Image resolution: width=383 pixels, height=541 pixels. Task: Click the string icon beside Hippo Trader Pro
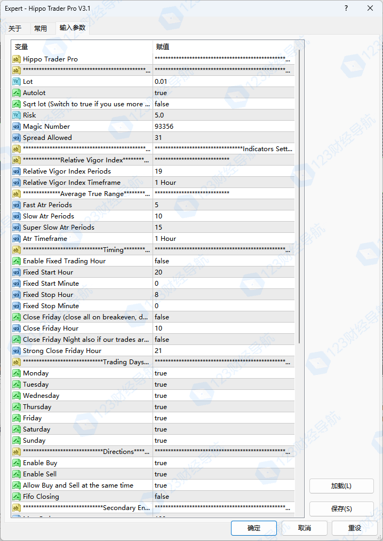point(16,59)
